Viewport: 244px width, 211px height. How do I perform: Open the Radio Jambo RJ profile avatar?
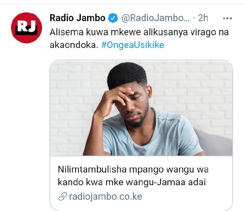[x=27, y=28]
